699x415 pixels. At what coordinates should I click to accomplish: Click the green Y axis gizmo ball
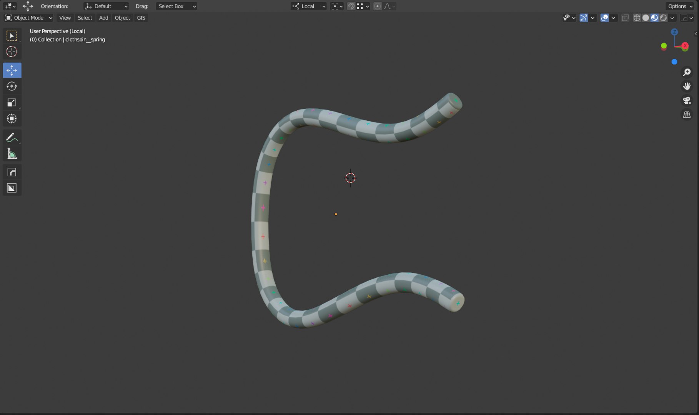pyautogui.click(x=664, y=46)
